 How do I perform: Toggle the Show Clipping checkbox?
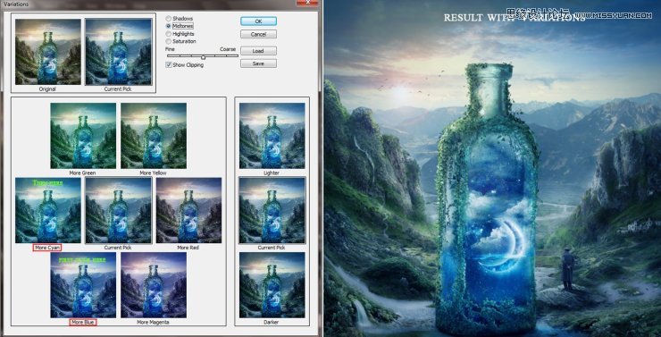(169, 65)
